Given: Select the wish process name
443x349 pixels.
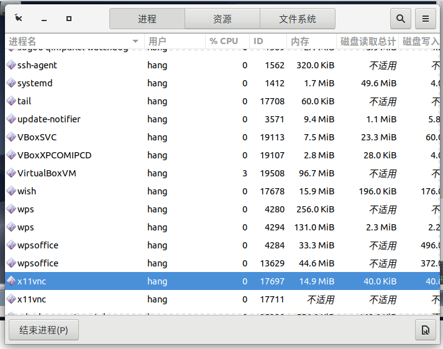Looking at the screenshot, I should click(27, 191).
